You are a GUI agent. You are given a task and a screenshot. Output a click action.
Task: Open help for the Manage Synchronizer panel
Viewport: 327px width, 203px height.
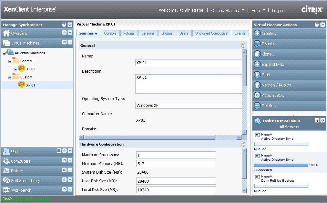pos(64,25)
